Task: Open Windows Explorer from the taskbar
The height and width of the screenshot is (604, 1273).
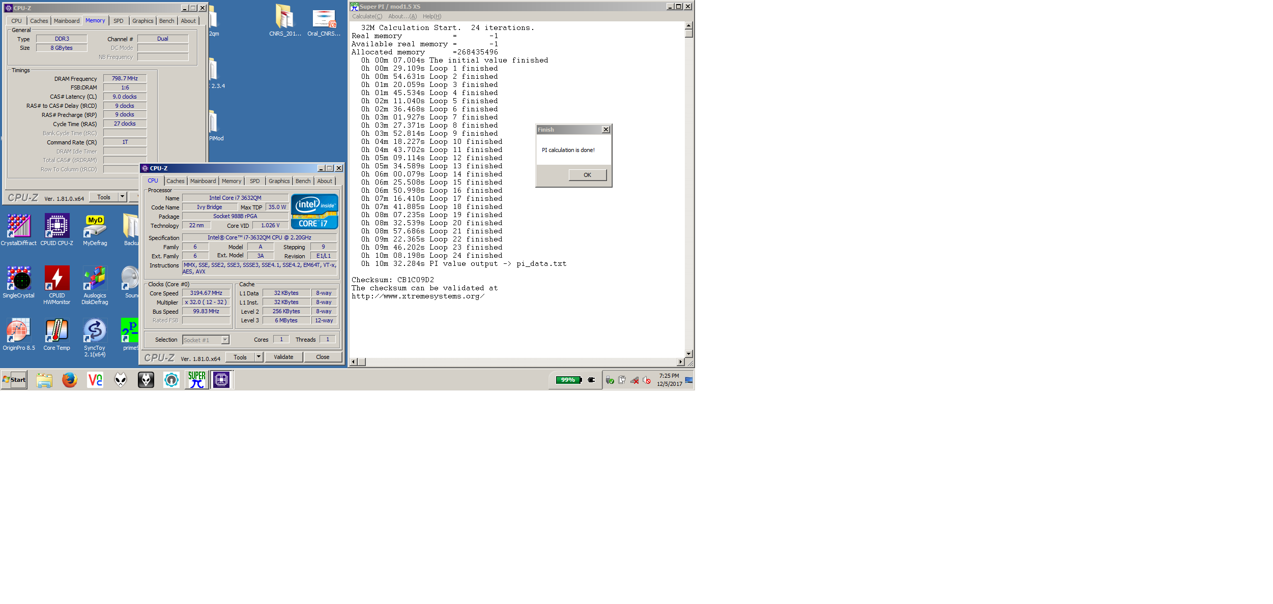Action: [x=44, y=380]
